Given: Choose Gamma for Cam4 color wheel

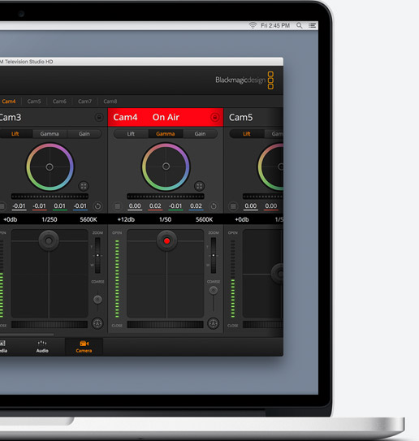Looking at the screenshot, I should click(166, 134).
